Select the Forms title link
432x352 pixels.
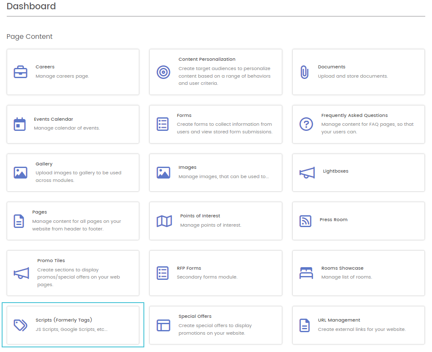[x=184, y=115]
